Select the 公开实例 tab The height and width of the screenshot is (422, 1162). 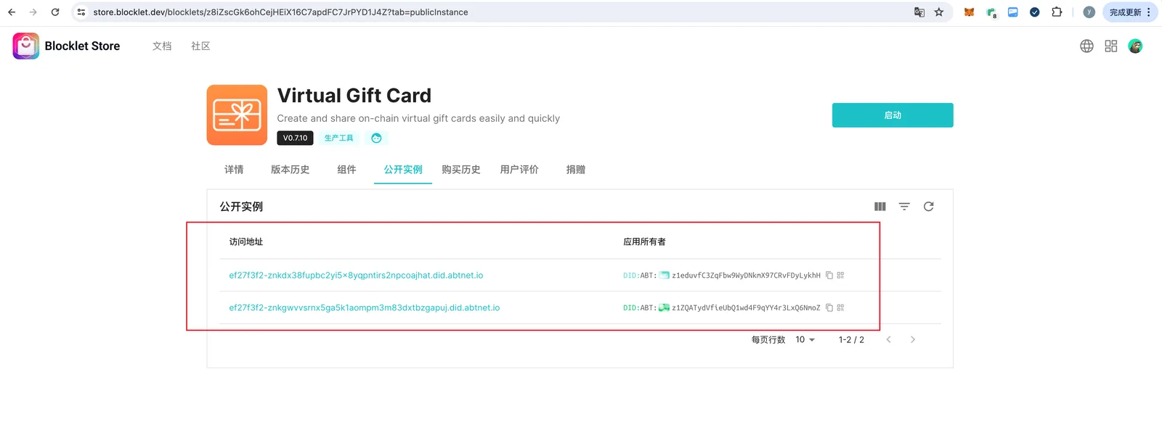coord(403,170)
